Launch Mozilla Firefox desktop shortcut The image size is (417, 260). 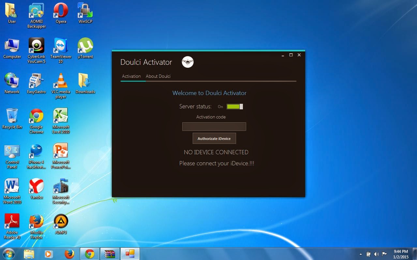37,226
